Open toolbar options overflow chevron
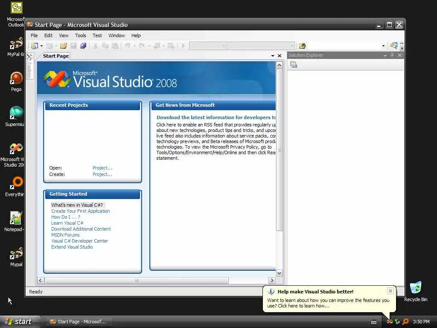This screenshot has width=437, height=328. [402, 46]
